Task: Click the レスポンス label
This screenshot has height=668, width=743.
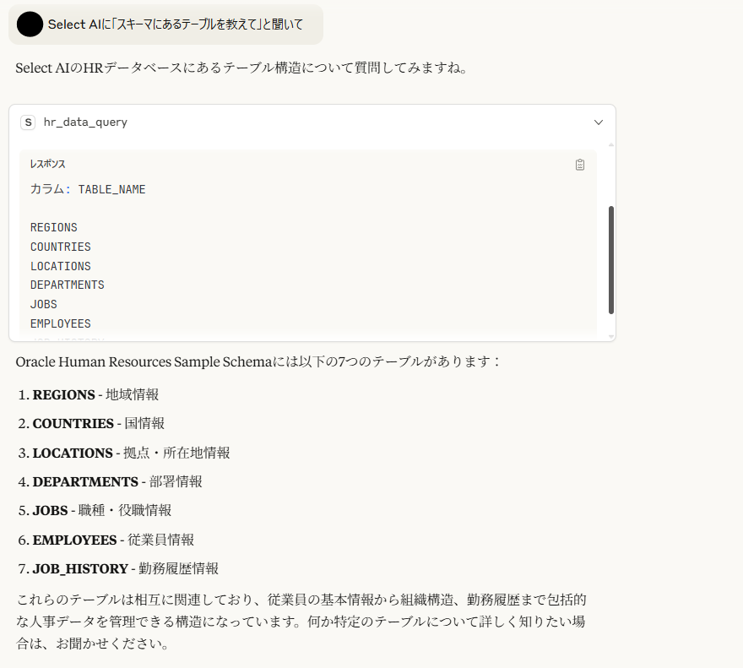Action: click(48, 164)
